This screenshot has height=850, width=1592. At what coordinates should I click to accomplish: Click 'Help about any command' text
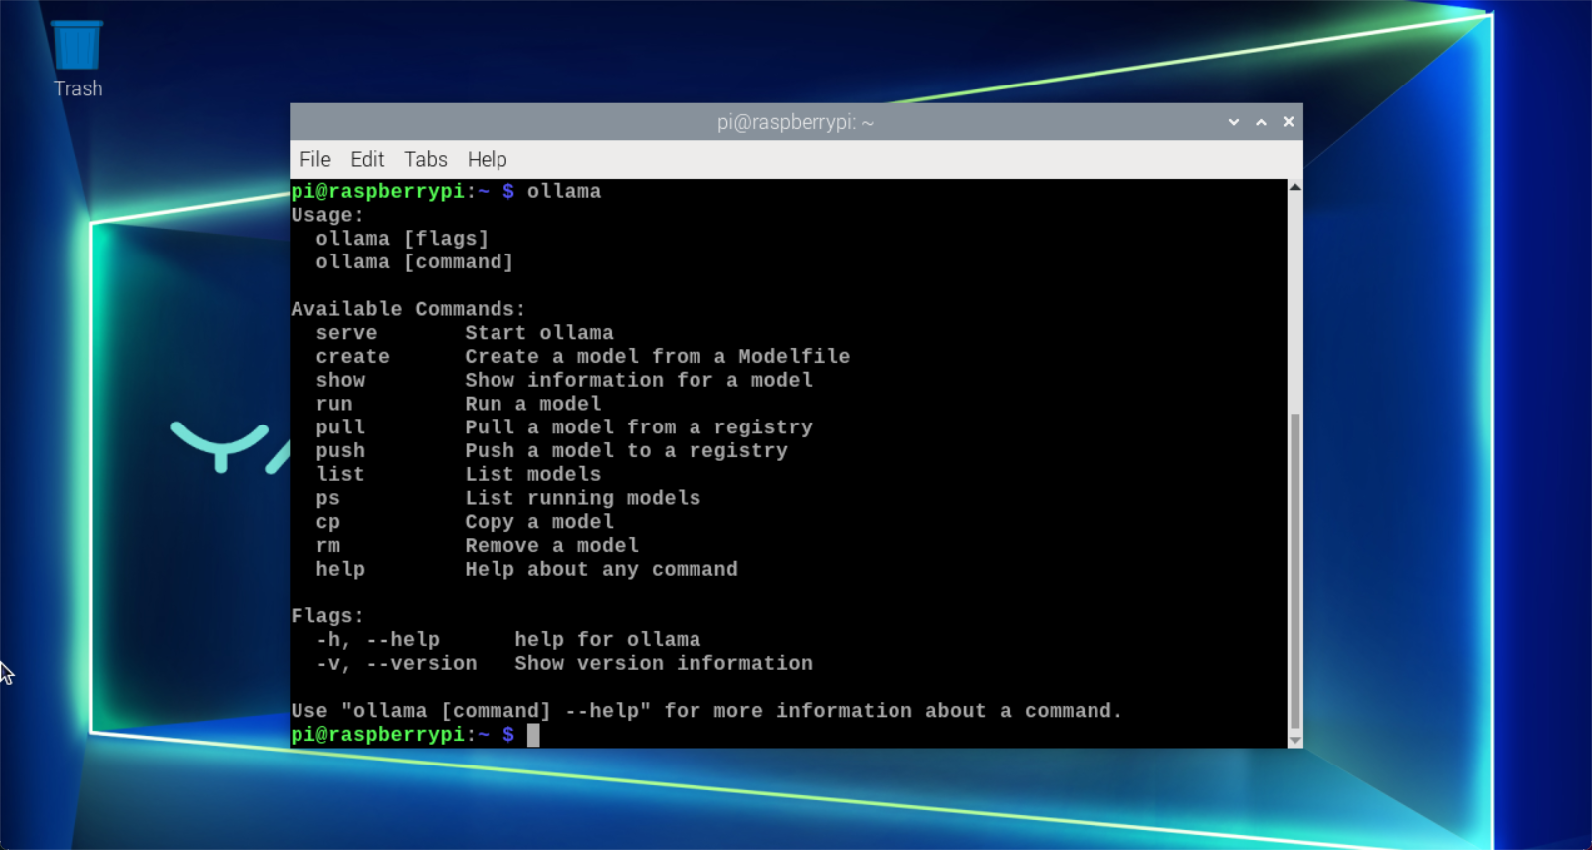click(602, 570)
